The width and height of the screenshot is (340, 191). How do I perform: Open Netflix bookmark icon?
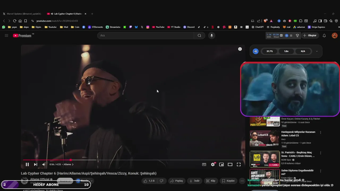point(212,27)
